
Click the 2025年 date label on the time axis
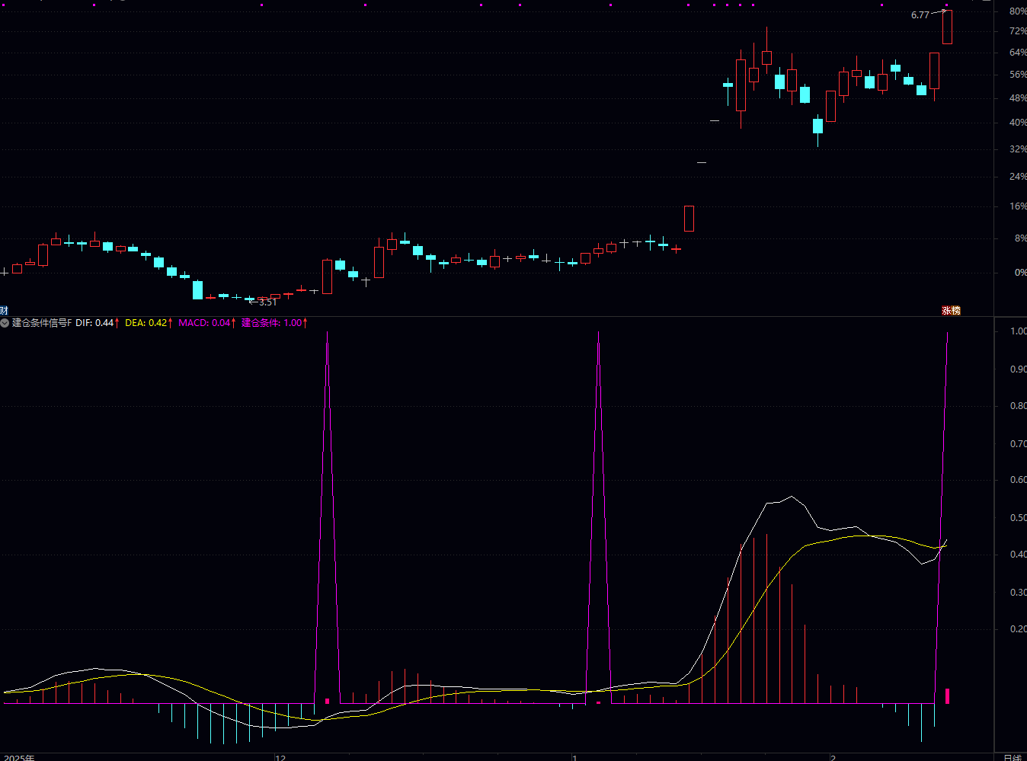[x=19, y=757]
